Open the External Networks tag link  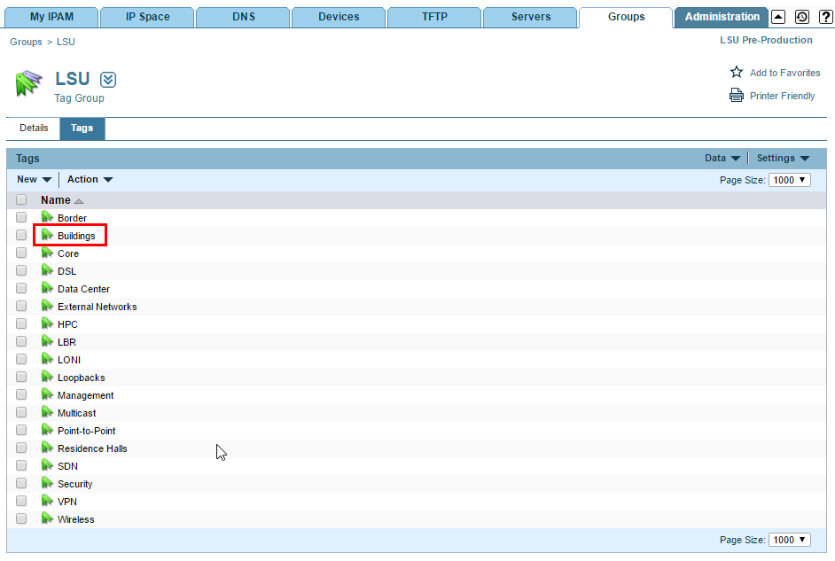pyautogui.click(x=97, y=307)
